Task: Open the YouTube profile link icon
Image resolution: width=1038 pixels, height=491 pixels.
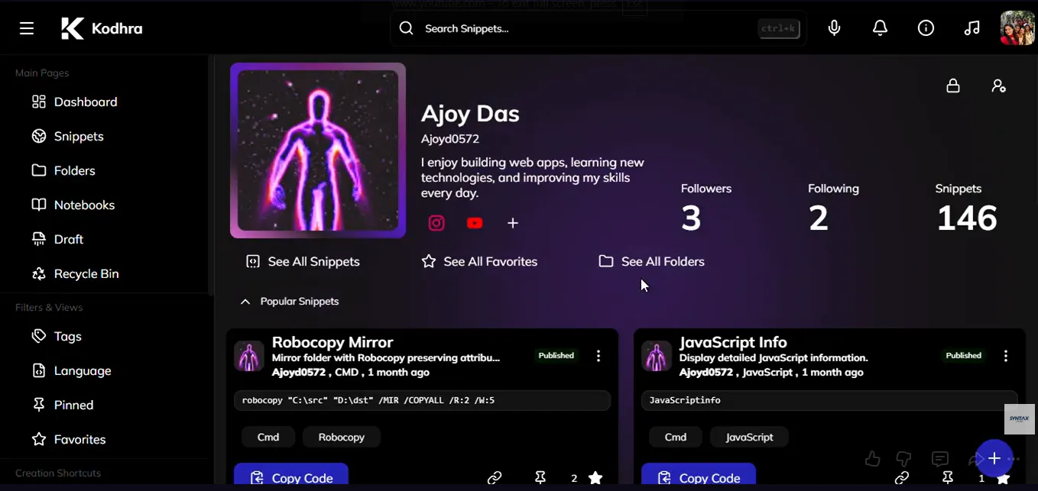Action: tap(475, 223)
